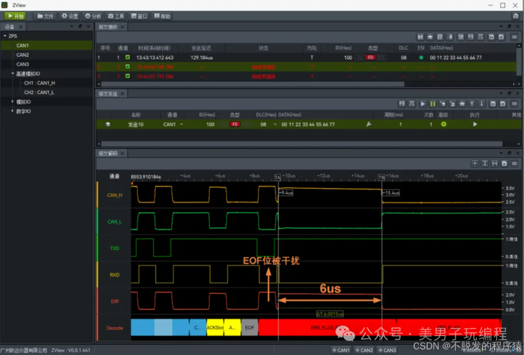Open the 文件 menu
524x355 pixels.
click(45, 16)
